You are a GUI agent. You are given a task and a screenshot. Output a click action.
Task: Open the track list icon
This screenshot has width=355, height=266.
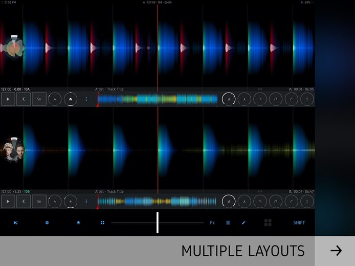click(228, 223)
